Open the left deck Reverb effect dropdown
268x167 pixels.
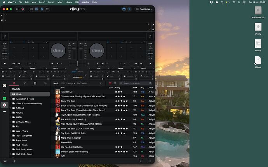[33, 68]
